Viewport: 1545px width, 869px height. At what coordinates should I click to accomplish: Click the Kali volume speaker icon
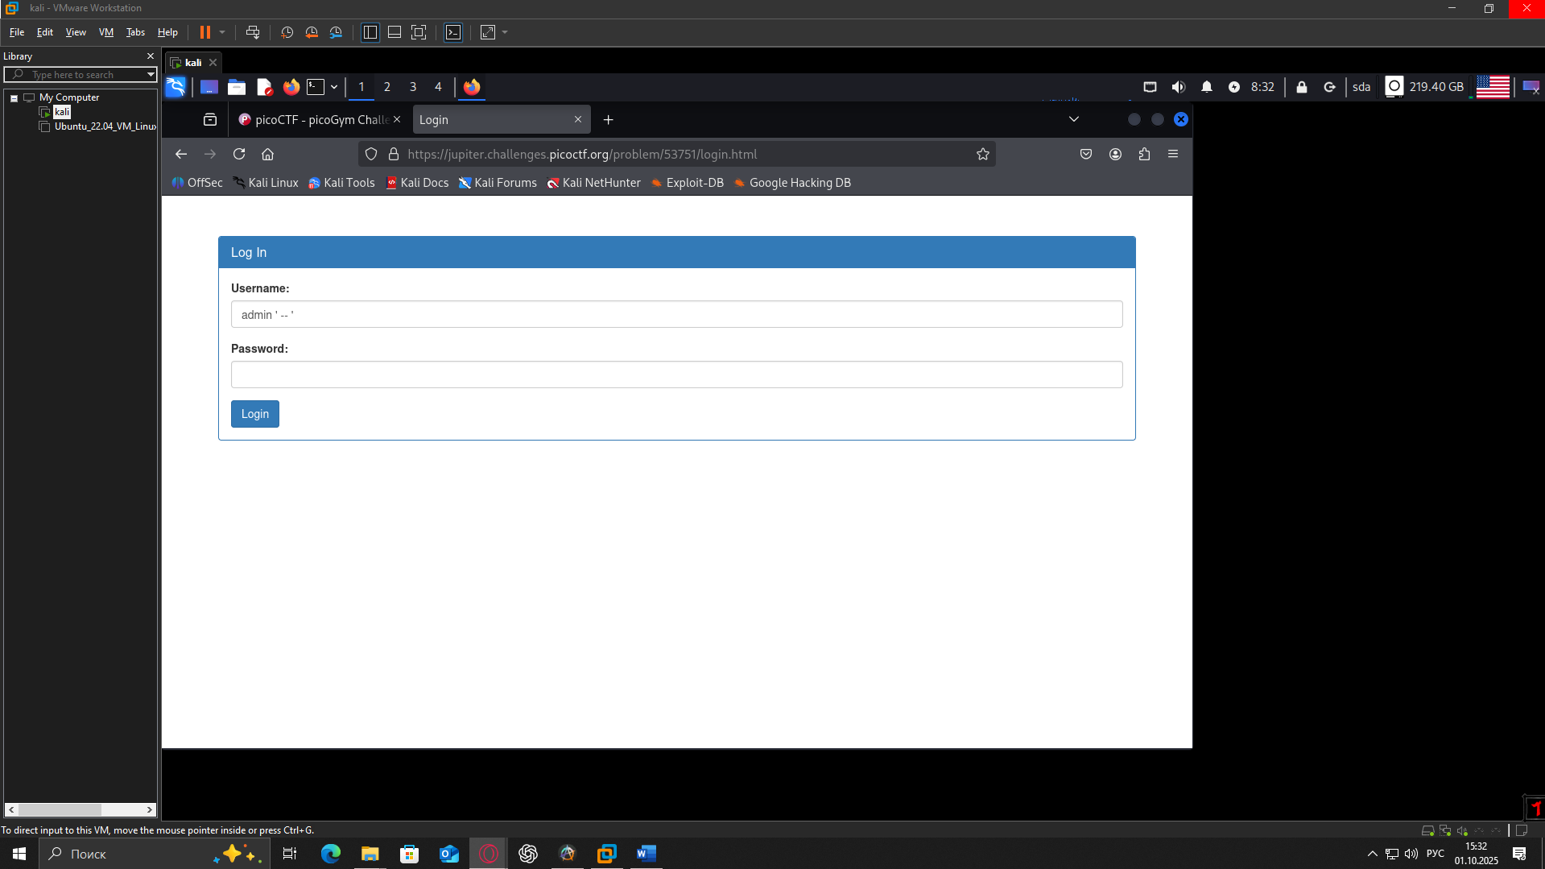coord(1179,87)
